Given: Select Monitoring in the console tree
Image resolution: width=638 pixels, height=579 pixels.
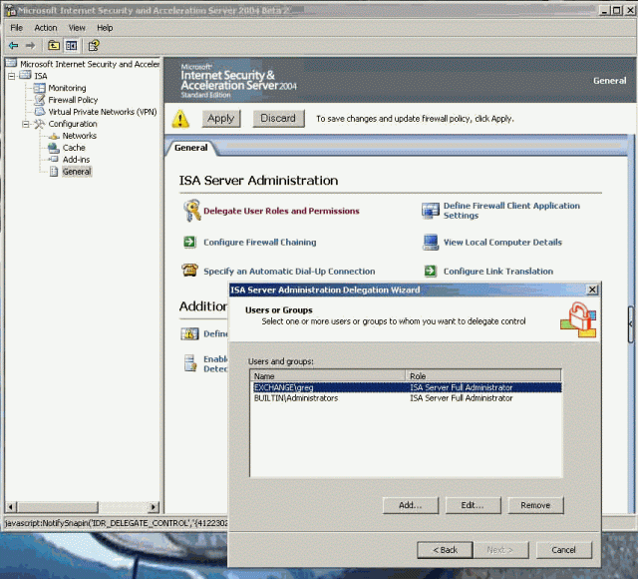Looking at the screenshot, I should (67, 88).
